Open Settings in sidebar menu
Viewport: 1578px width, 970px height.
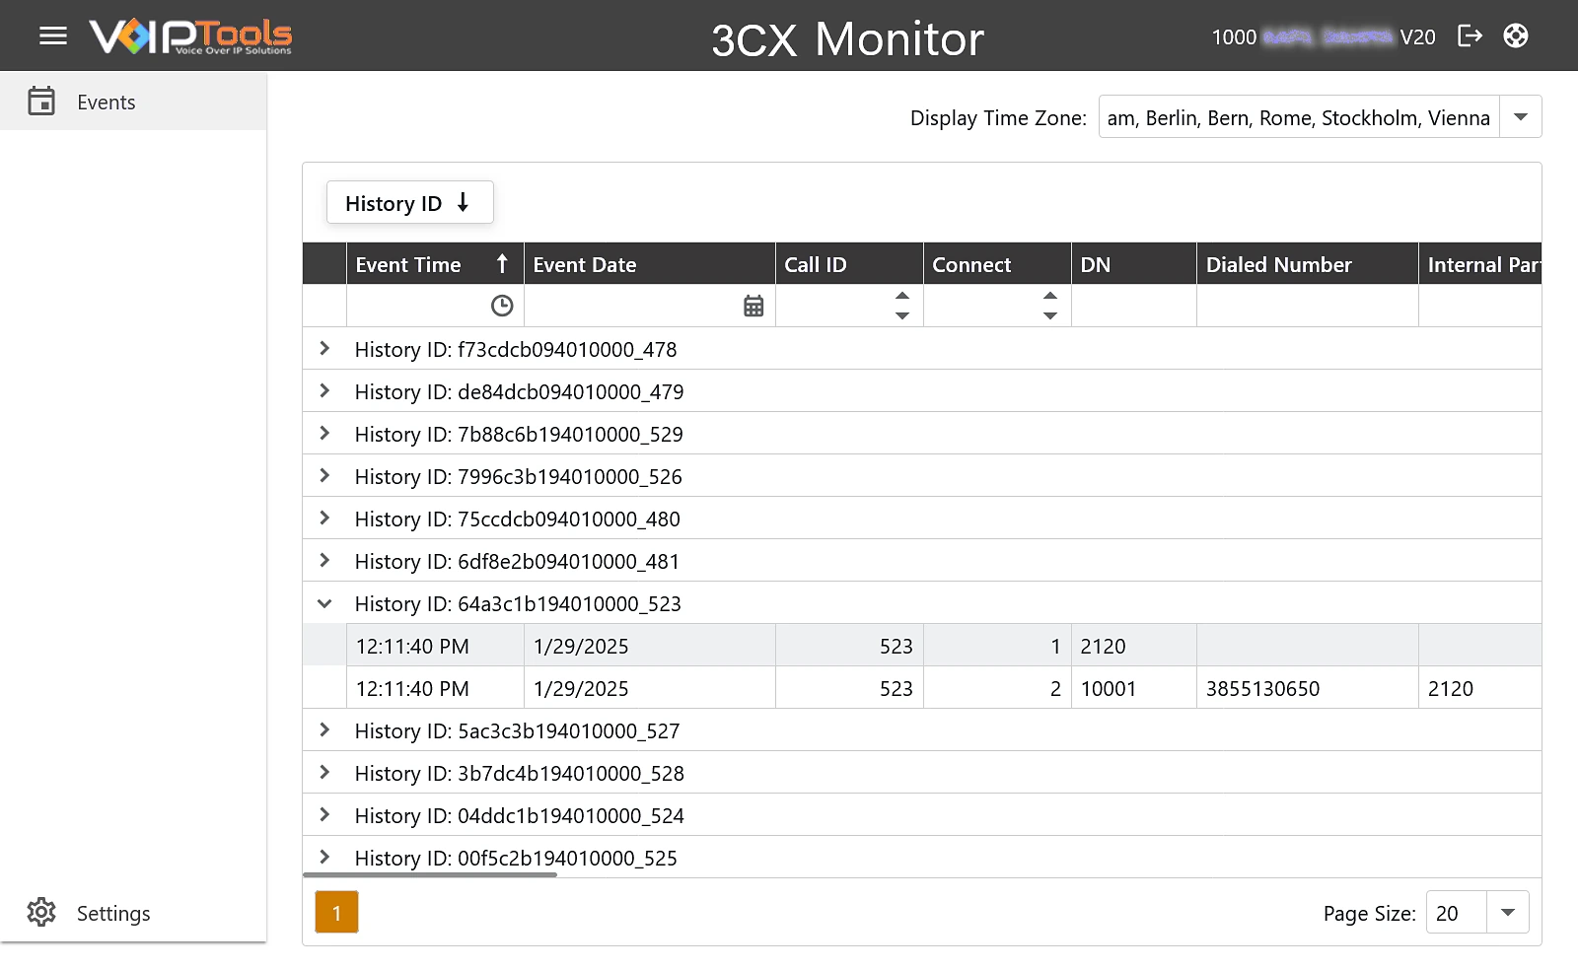pyautogui.click(x=133, y=913)
